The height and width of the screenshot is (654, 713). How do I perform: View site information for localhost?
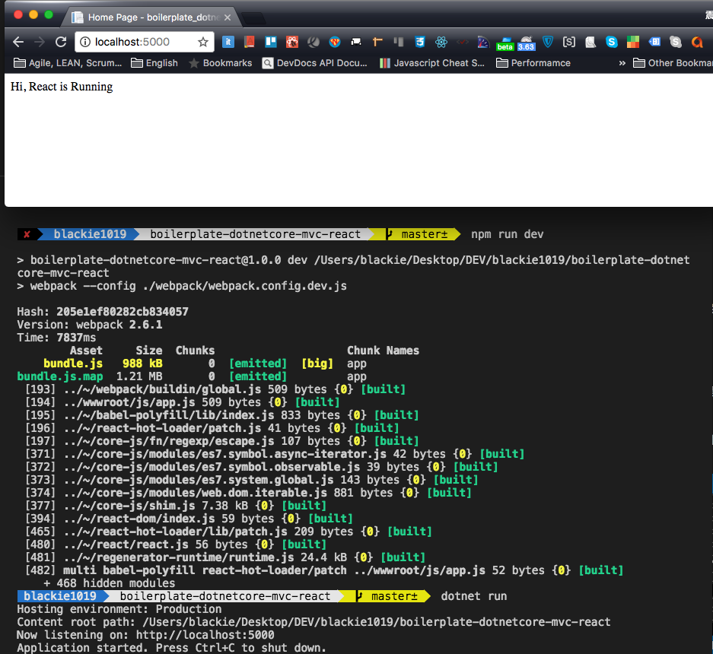(85, 43)
